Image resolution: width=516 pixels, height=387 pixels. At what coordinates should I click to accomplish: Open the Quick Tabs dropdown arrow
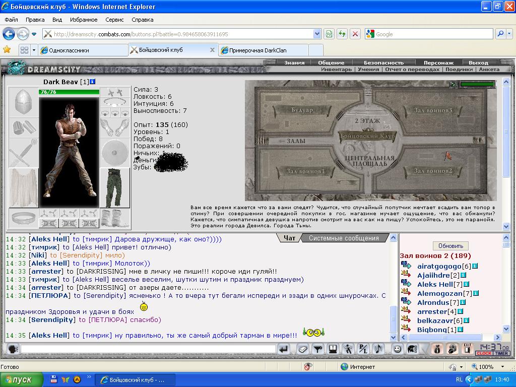point(34,50)
